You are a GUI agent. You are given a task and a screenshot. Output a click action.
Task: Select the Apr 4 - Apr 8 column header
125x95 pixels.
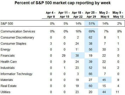point(51,15)
